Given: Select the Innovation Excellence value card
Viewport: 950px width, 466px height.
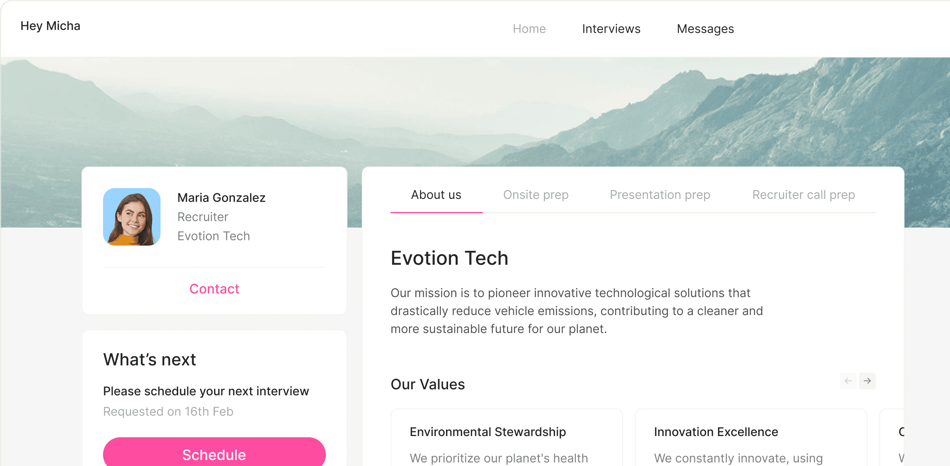Looking at the screenshot, I should click(x=751, y=438).
